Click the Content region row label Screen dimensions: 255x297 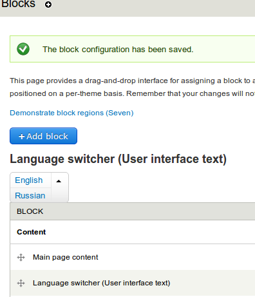click(x=32, y=232)
